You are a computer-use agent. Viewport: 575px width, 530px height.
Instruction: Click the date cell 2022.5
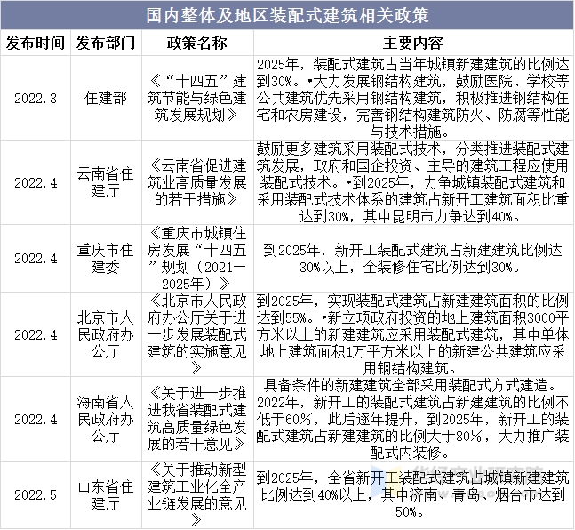(x=36, y=494)
